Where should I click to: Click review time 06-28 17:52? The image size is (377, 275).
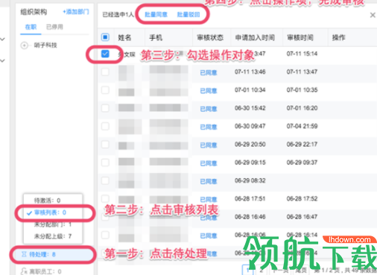tap(302, 199)
